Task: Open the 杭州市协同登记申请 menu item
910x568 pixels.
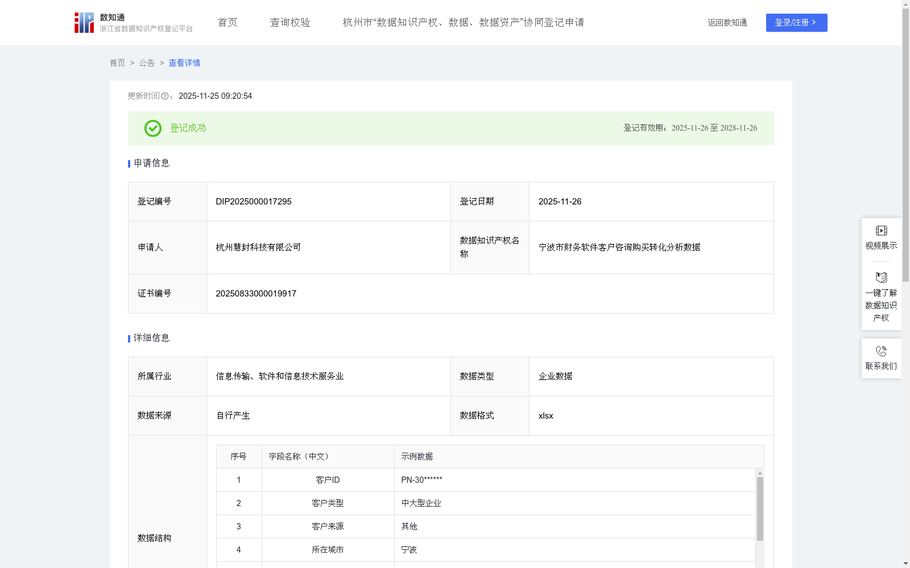Action: pos(464,22)
